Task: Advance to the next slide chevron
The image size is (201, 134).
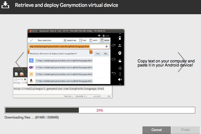Action: click(182, 62)
